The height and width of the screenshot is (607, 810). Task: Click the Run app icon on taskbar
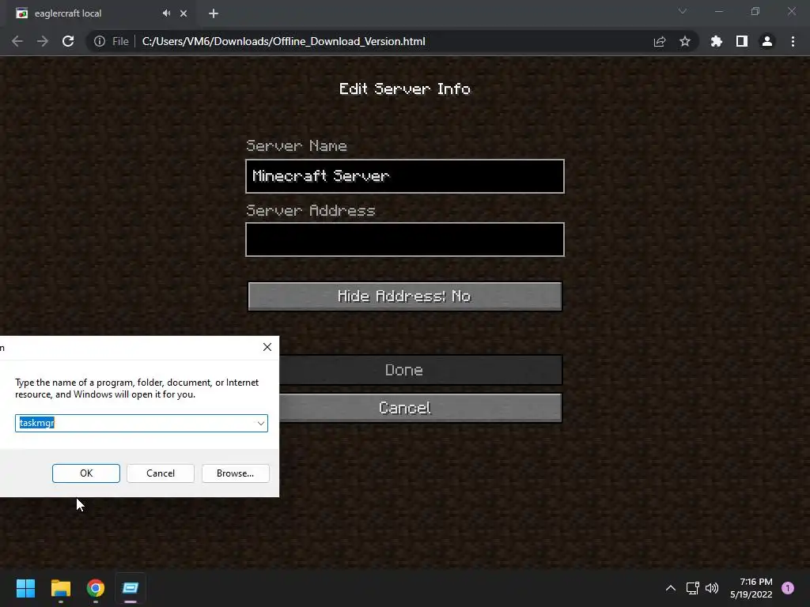point(131,588)
